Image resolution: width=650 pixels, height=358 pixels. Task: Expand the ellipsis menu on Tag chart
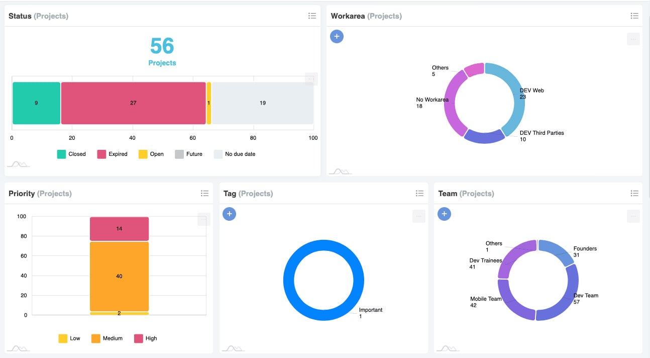point(418,216)
